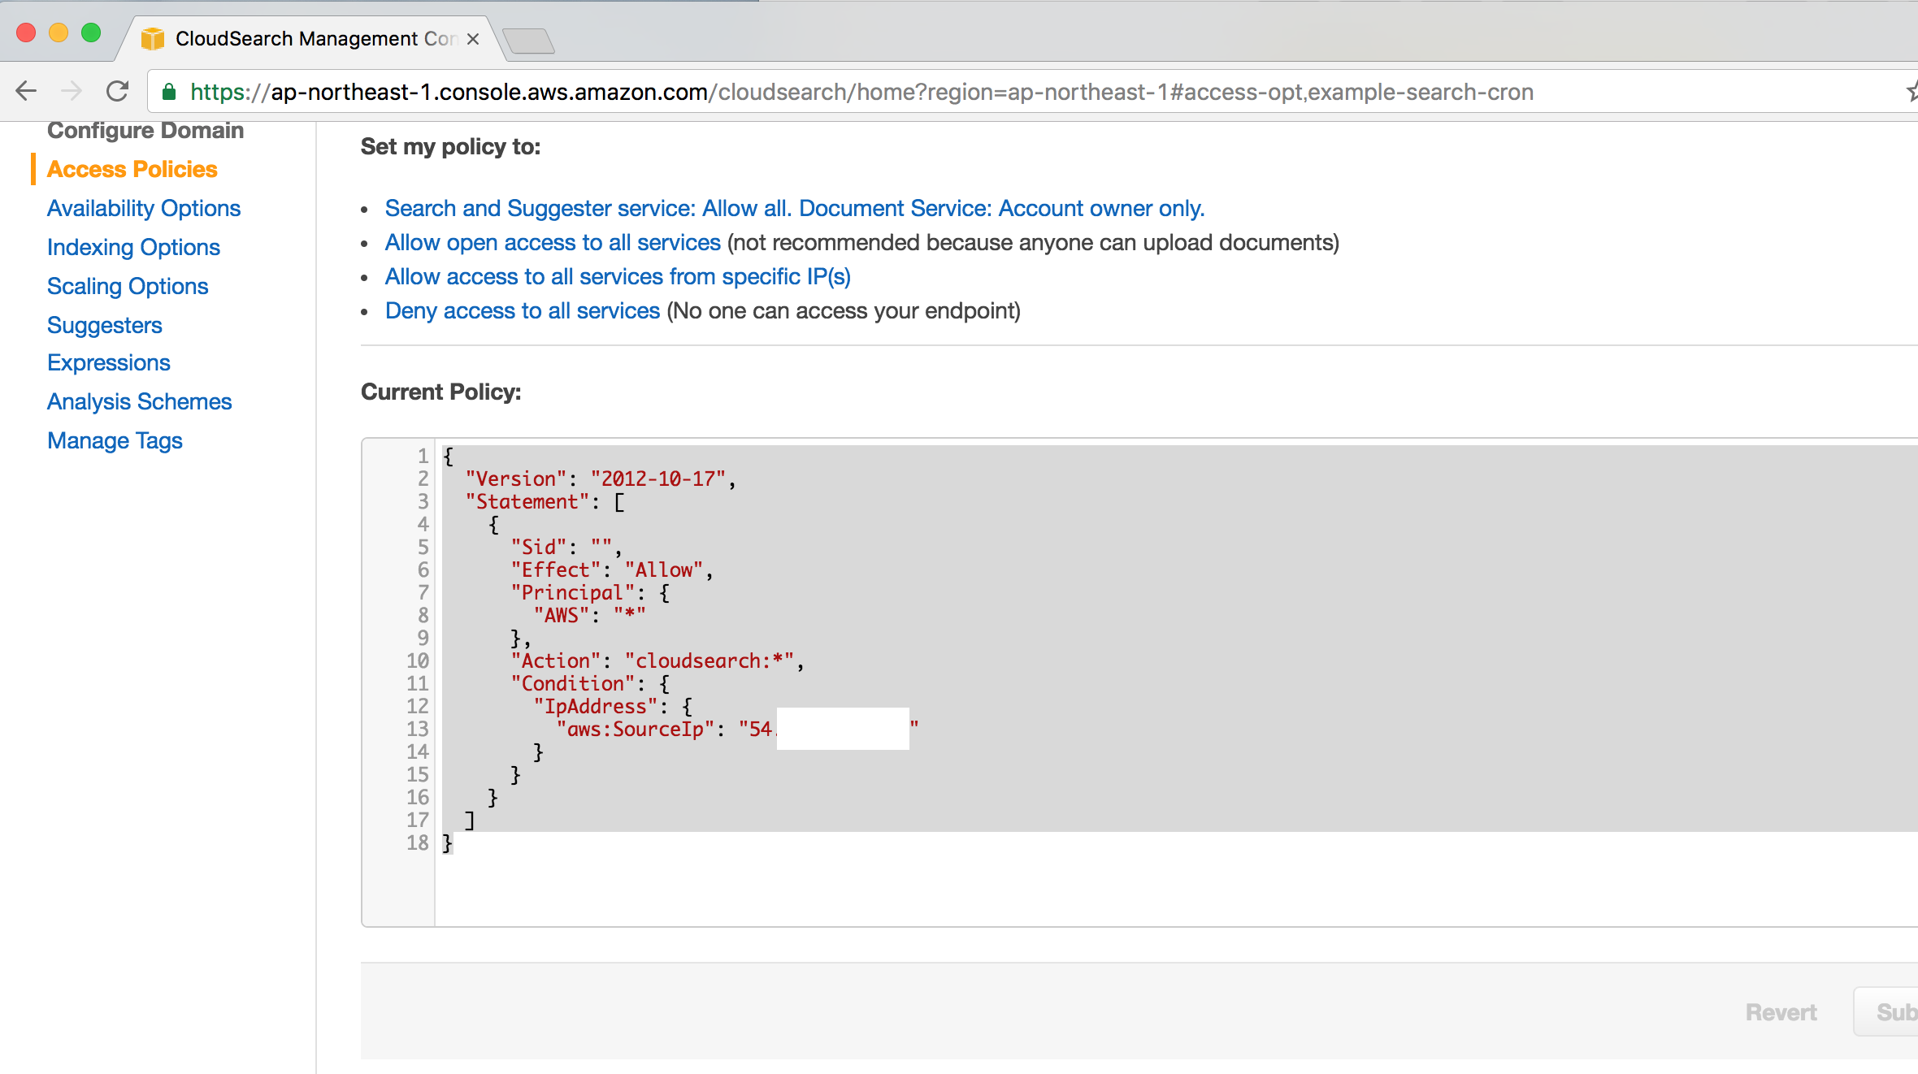1918x1074 pixels.
Task: Click the Availability Options sidebar icon
Action: pyautogui.click(x=142, y=208)
